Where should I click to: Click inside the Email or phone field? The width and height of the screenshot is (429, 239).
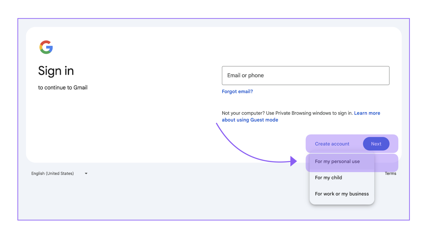click(x=306, y=76)
